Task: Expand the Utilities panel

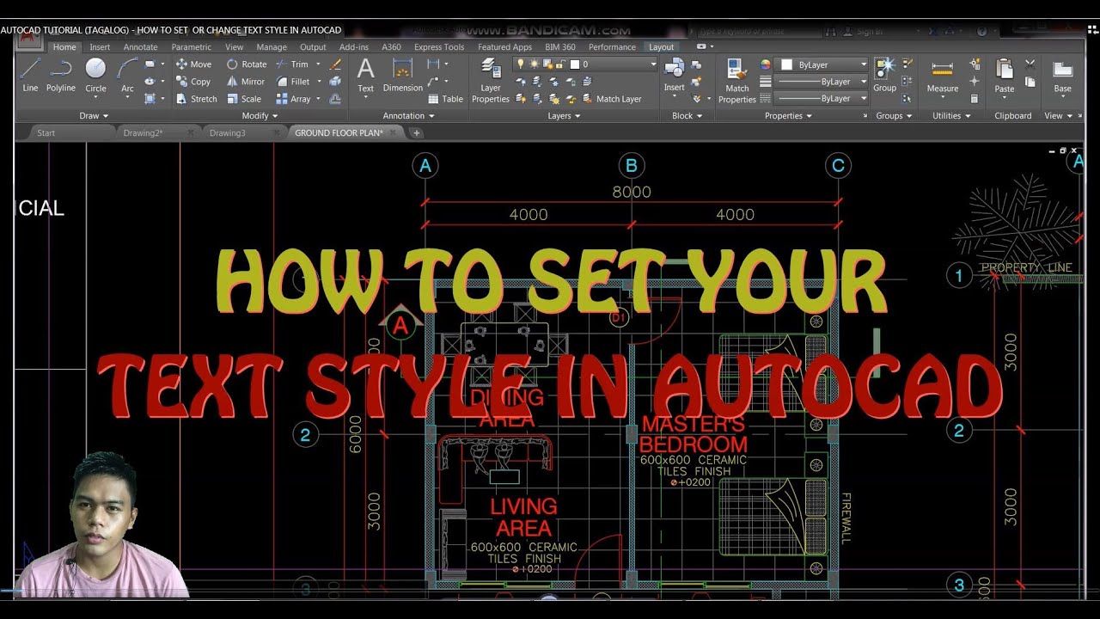Action: pos(951,115)
